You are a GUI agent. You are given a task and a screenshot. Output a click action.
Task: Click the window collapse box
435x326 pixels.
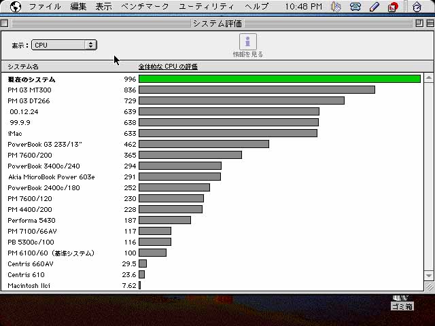[430, 23]
